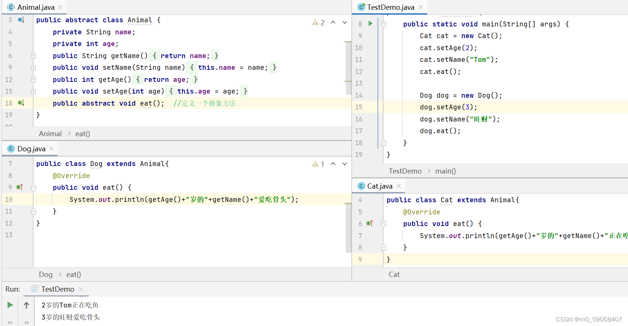The image size is (628, 326).
Task: Close the TestDemo.java editor tab
Action: coord(421,7)
